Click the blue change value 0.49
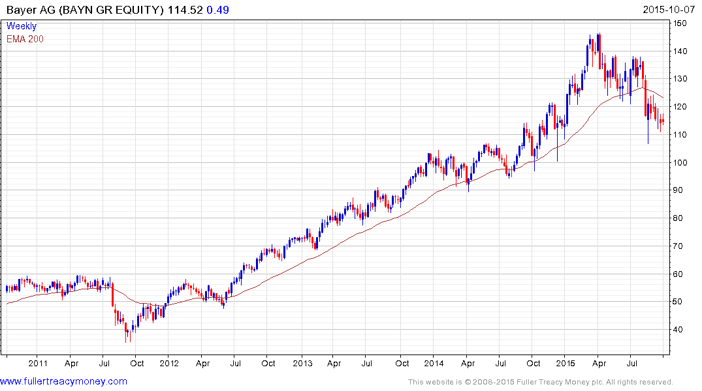Screen dimensions: 702x391 click(217, 10)
